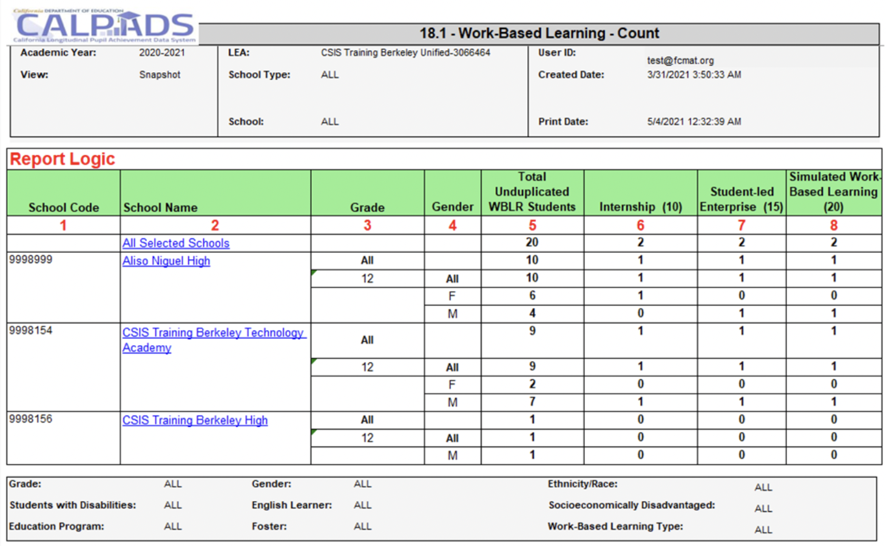
Task: Select the Internship (10) column header
Action: [x=640, y=207]
